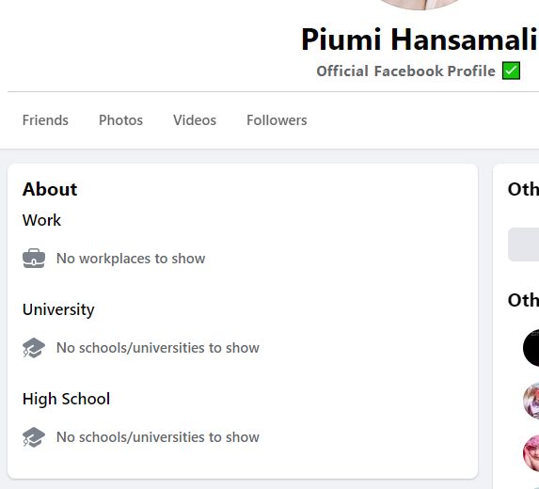Viewport: 539px width, 489px height.
Task: Open the Friends tab
Action: coord(45,120)
